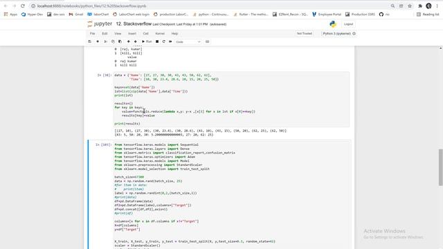Open the Gmail bookmark
443x249 pixels.
pos(76,14)
